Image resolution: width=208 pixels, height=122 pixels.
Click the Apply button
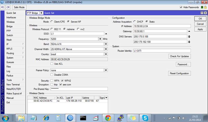click(200, 29)
